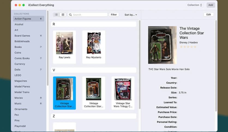Image resolution: width=228 pixels, height=132 pixels.
Task: Select the Comic Books collection
Action: click(x=28, y=58)
